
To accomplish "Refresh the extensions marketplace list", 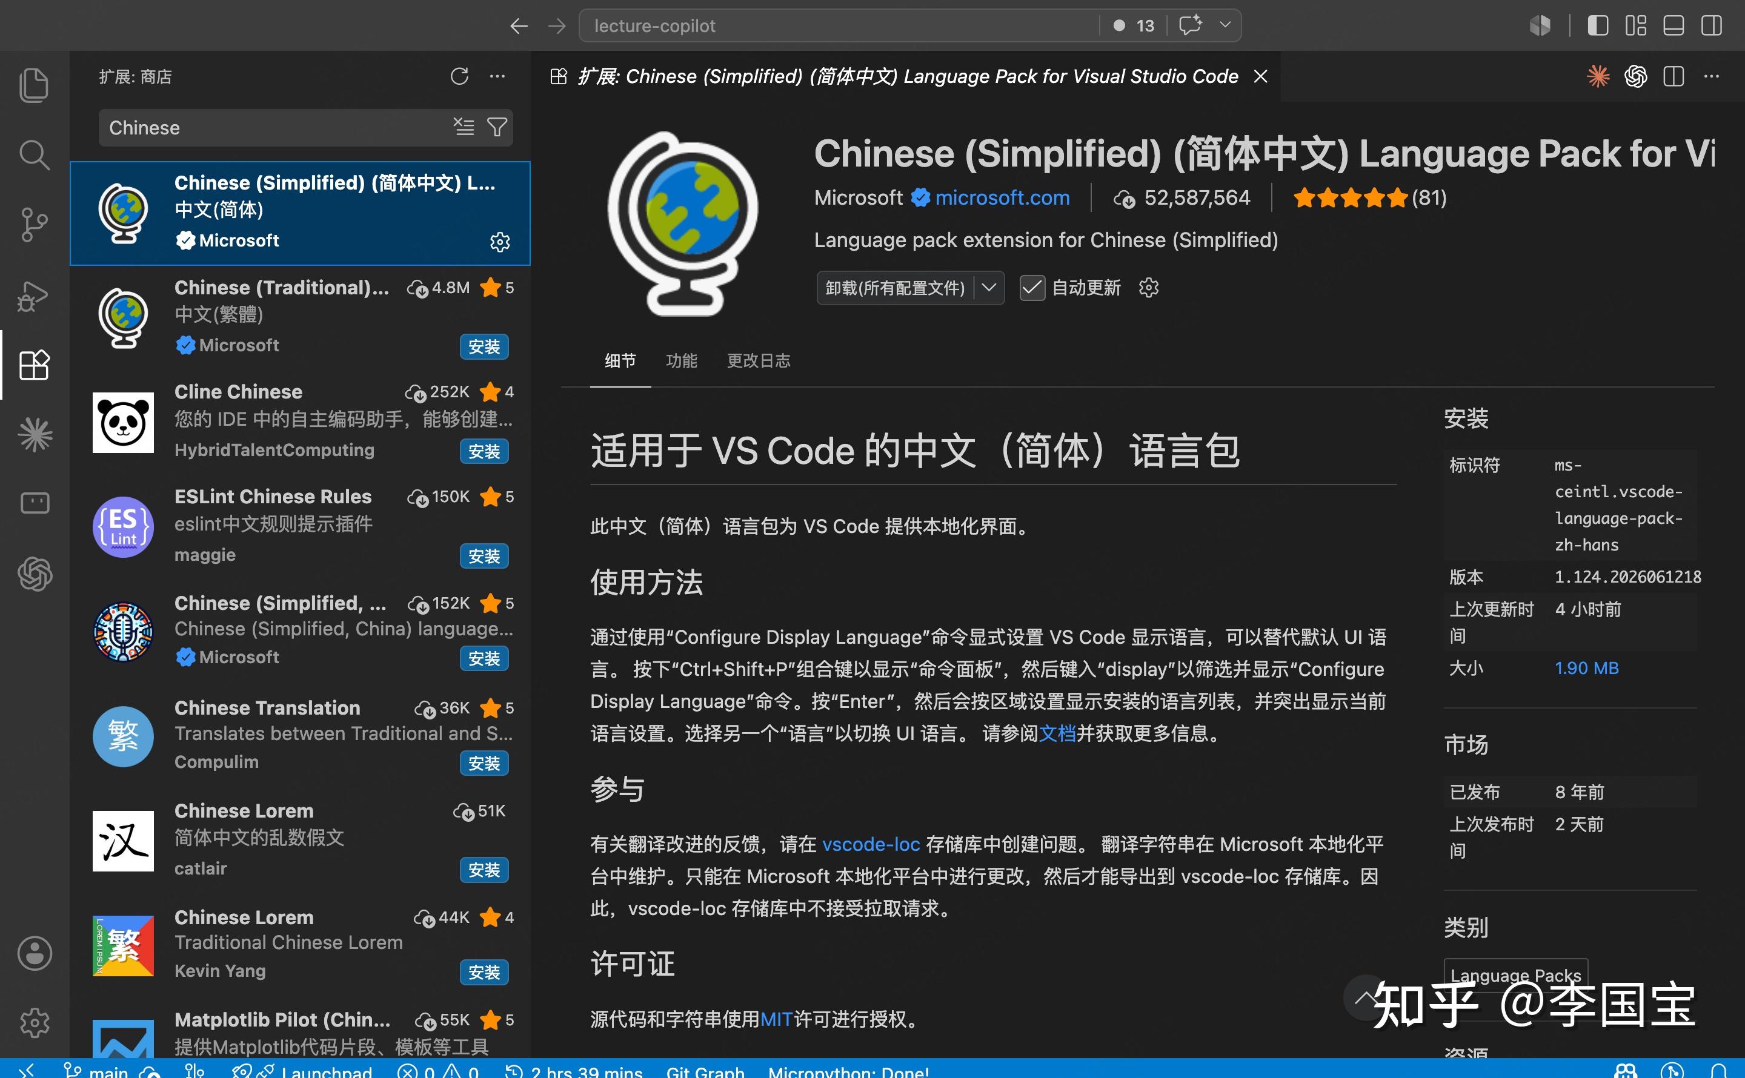I will tap(459, 76).
